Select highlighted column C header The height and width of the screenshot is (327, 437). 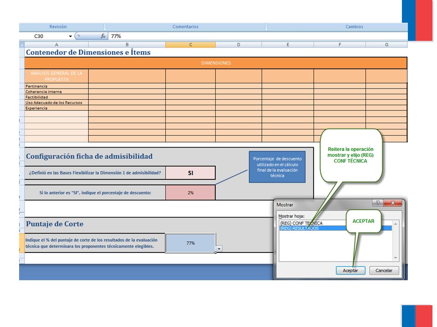coord(191,45)
